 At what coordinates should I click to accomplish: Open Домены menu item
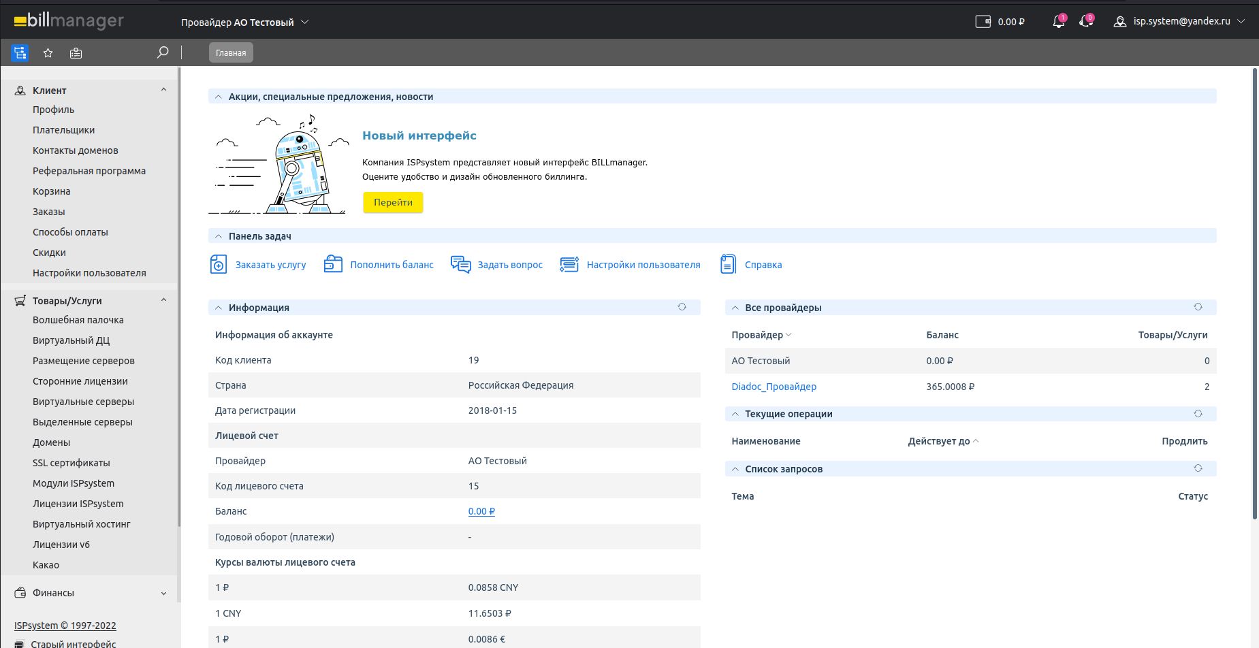click(52, 442)
